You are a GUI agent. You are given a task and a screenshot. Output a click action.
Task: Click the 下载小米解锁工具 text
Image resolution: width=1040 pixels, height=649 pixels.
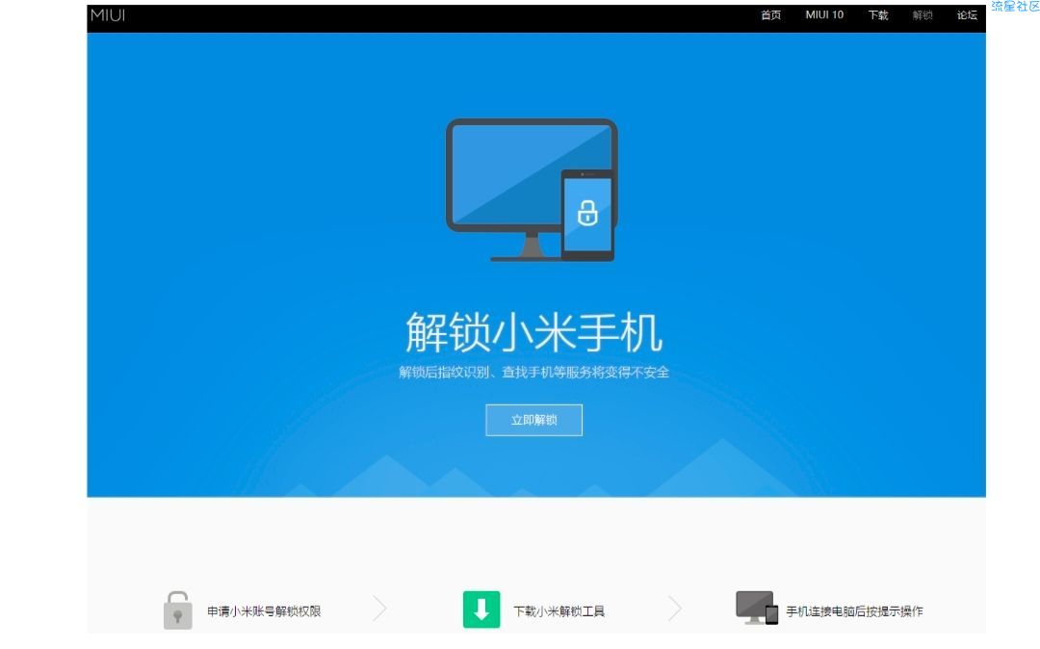(559, 611)
